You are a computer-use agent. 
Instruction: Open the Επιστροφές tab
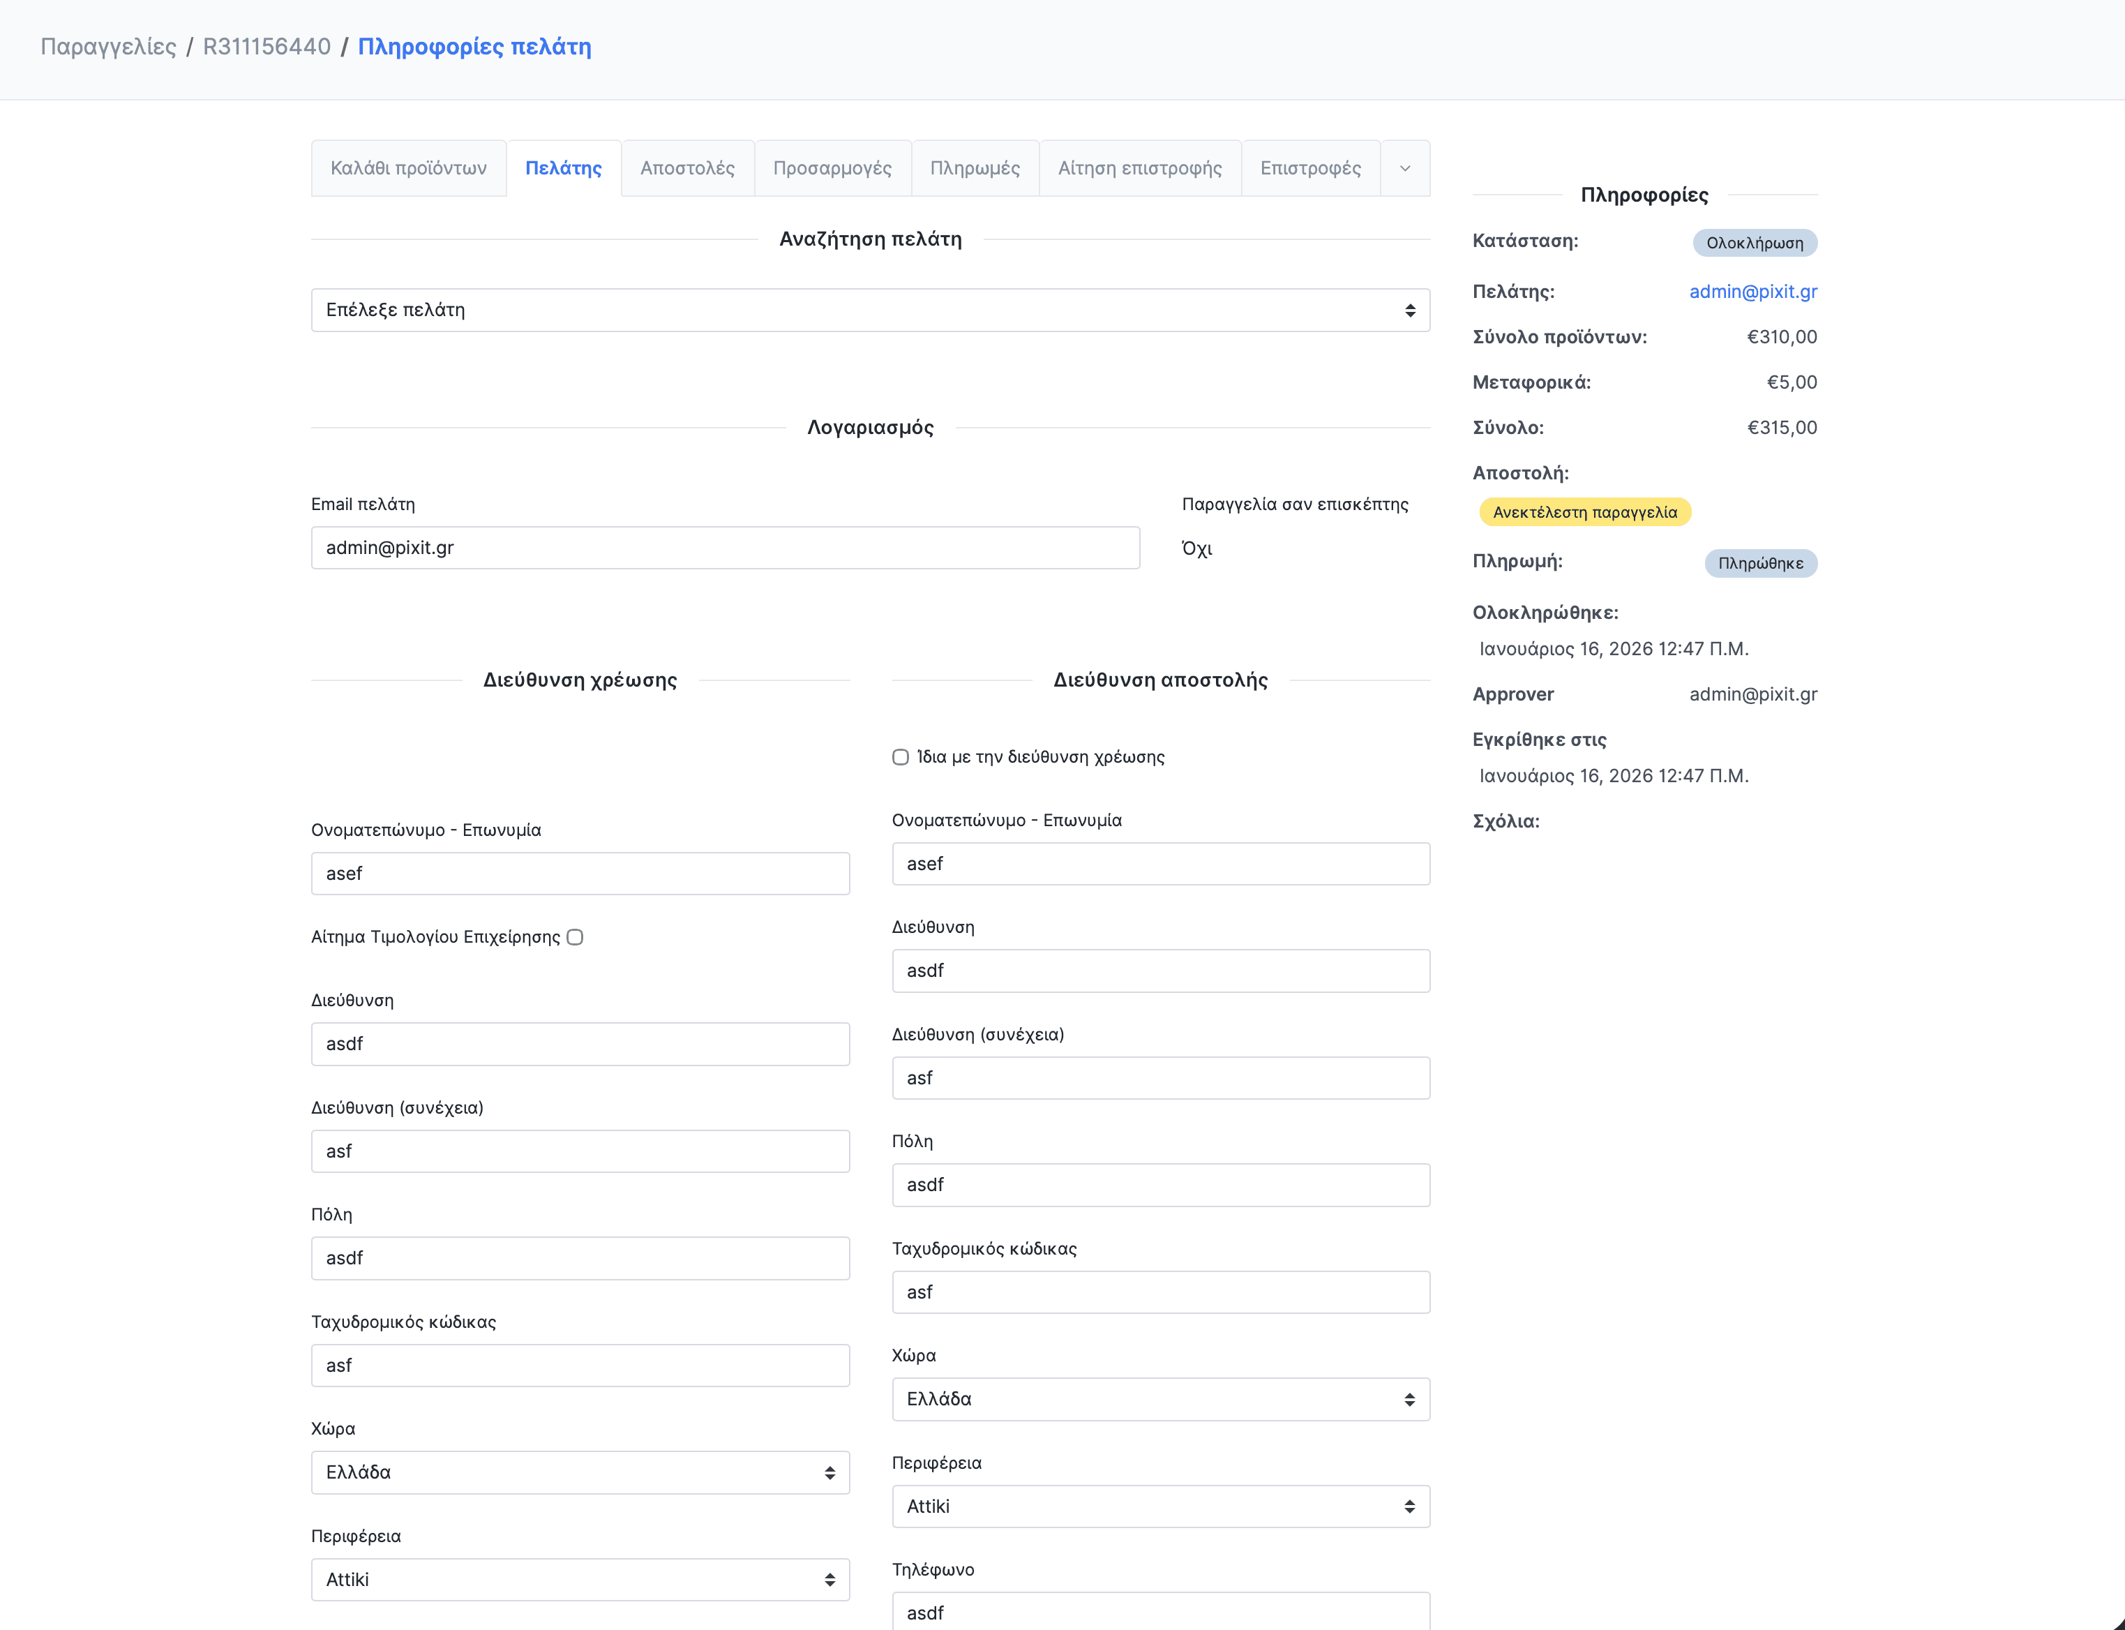click(1309, 168)
